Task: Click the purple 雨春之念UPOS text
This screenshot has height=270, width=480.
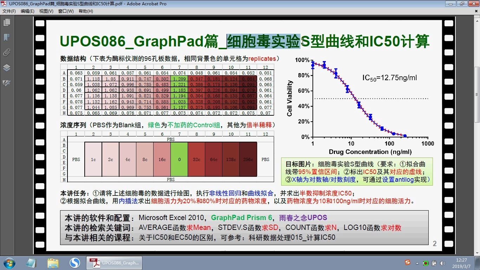Action: [303, 218]
